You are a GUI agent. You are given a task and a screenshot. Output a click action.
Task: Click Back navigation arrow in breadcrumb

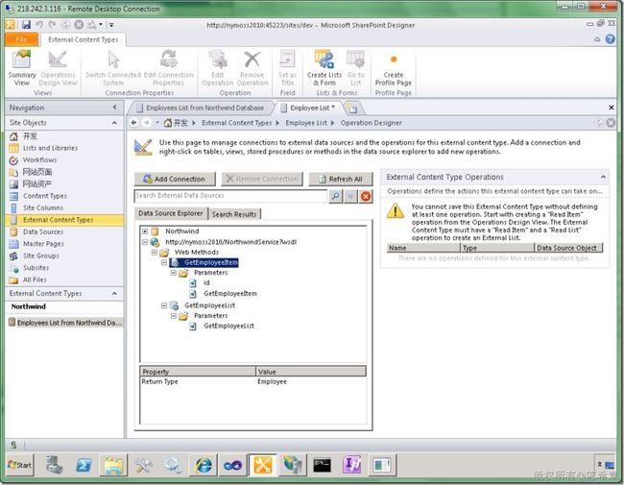click(134, 123)
